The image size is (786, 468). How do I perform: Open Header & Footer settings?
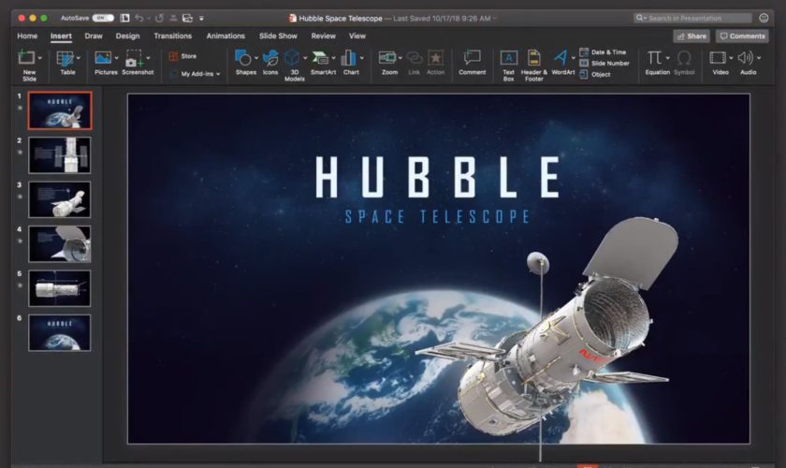tap(533, 59)
